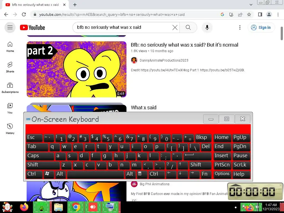Click the enter arrow key on keyboard

[197, 156]
